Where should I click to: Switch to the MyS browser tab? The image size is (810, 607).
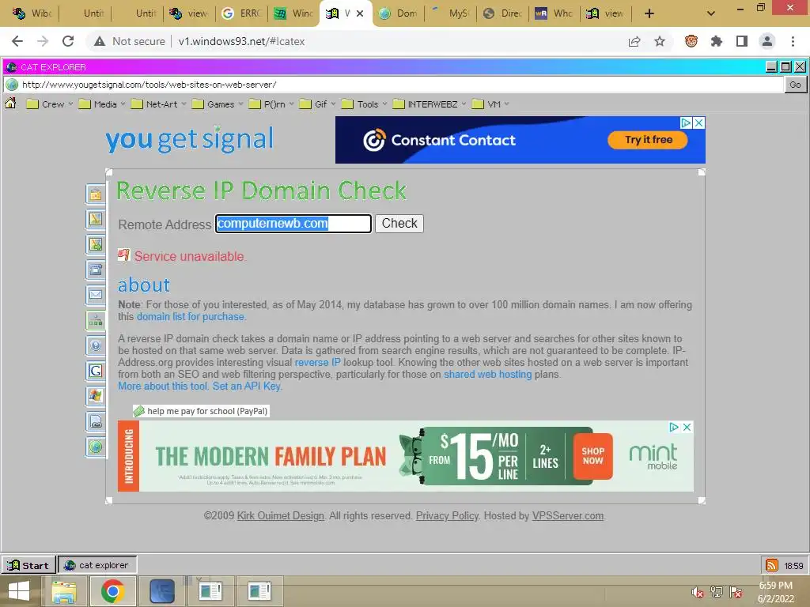pyautogui.click(x=450, y=13)
